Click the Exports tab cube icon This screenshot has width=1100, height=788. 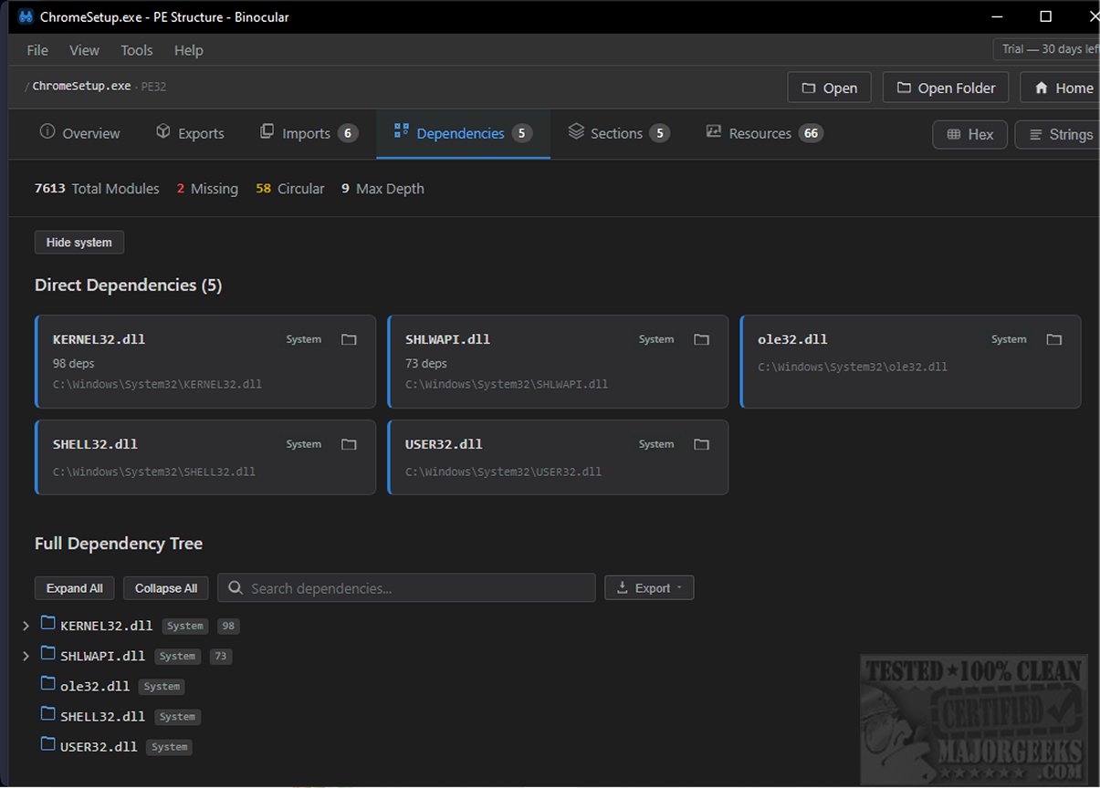(x=163, y=132)
